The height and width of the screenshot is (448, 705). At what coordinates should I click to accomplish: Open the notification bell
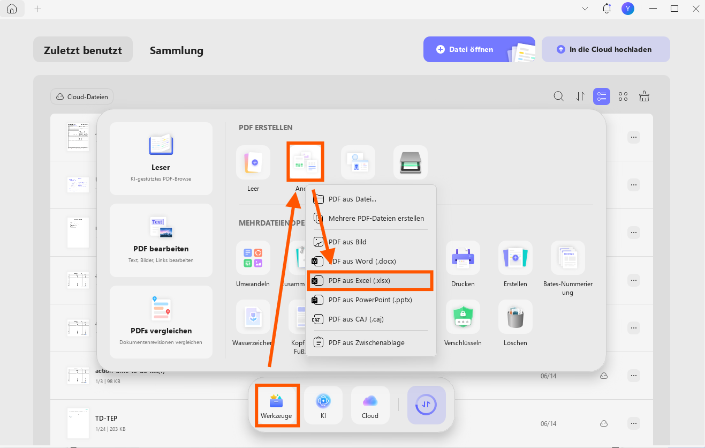(607, 9)
